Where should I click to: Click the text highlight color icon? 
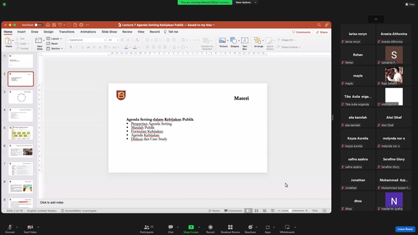click(x=126, y=48)
